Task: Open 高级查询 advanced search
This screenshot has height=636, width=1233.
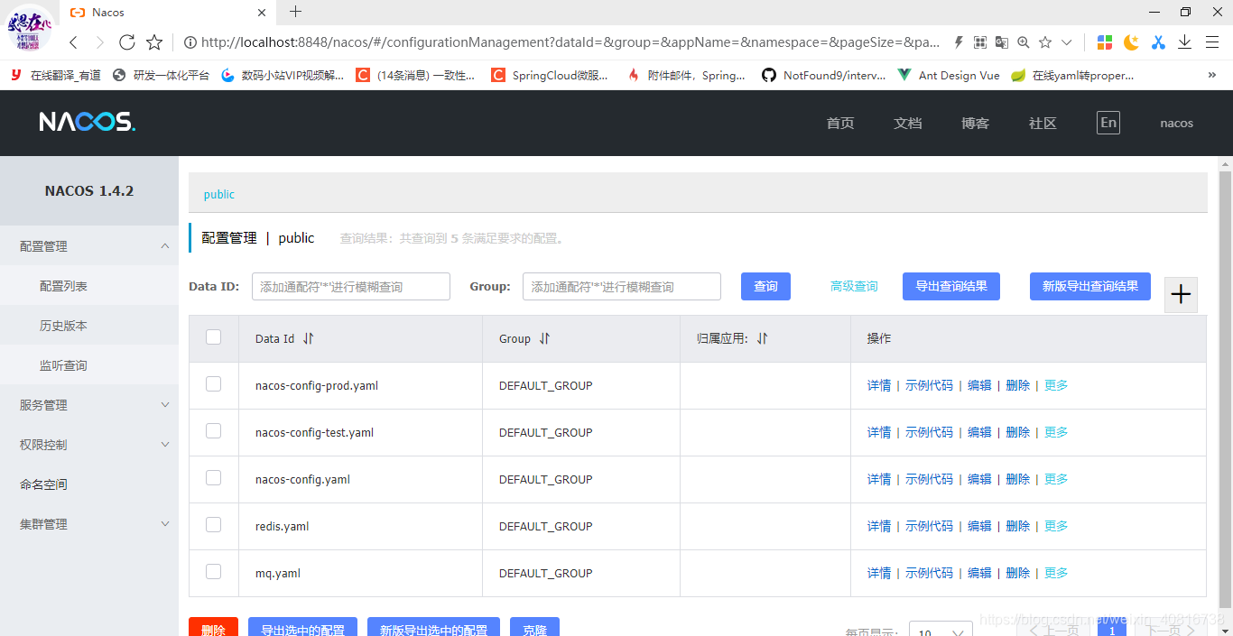Action: click(x=854, y=286)
